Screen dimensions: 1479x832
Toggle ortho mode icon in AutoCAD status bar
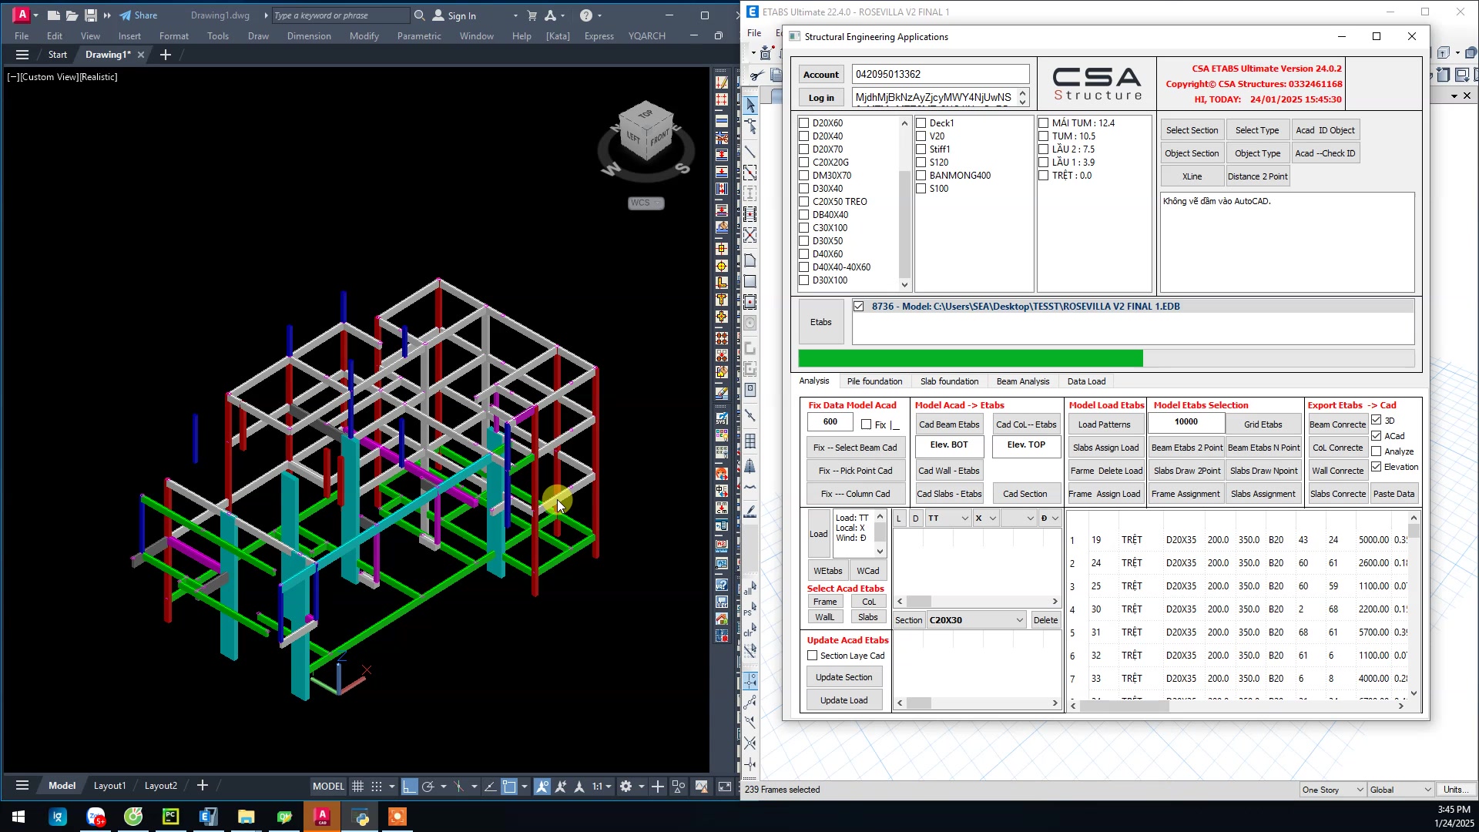(x=409, y=787)
